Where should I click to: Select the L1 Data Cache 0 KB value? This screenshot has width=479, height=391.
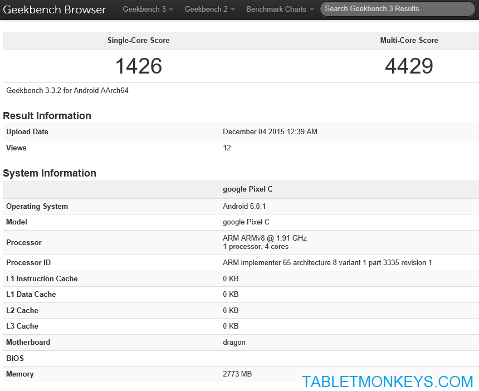[231, 294]
